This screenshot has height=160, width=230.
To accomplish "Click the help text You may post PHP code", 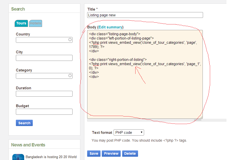I will click(139, 140).
